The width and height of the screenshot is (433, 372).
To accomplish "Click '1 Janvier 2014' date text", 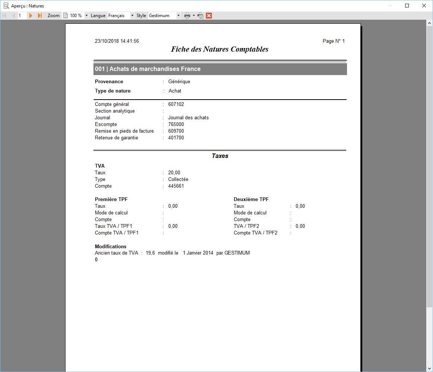I will click(x=198, y=253).
